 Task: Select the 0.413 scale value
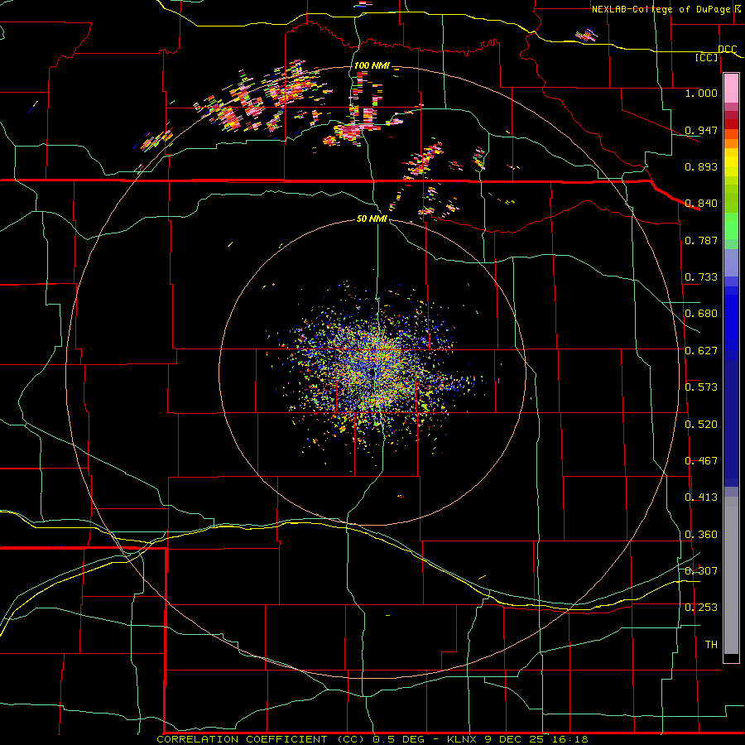[701, 497]
